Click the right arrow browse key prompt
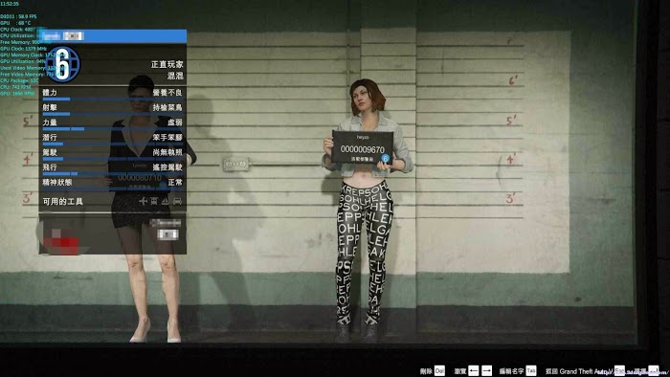 (x=486, y=370)
